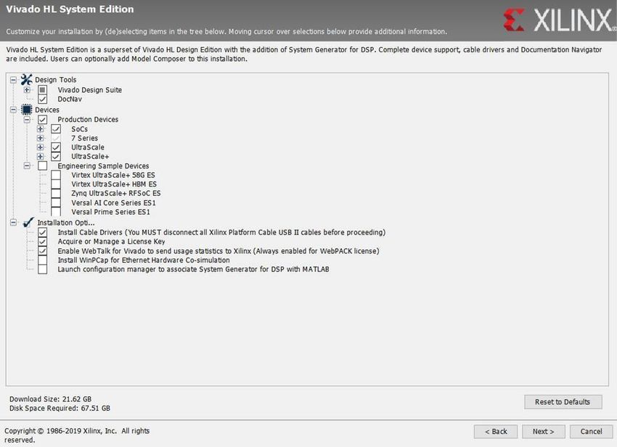Enable Virtex UltraScale+ HBM ES checkbox

56,184
